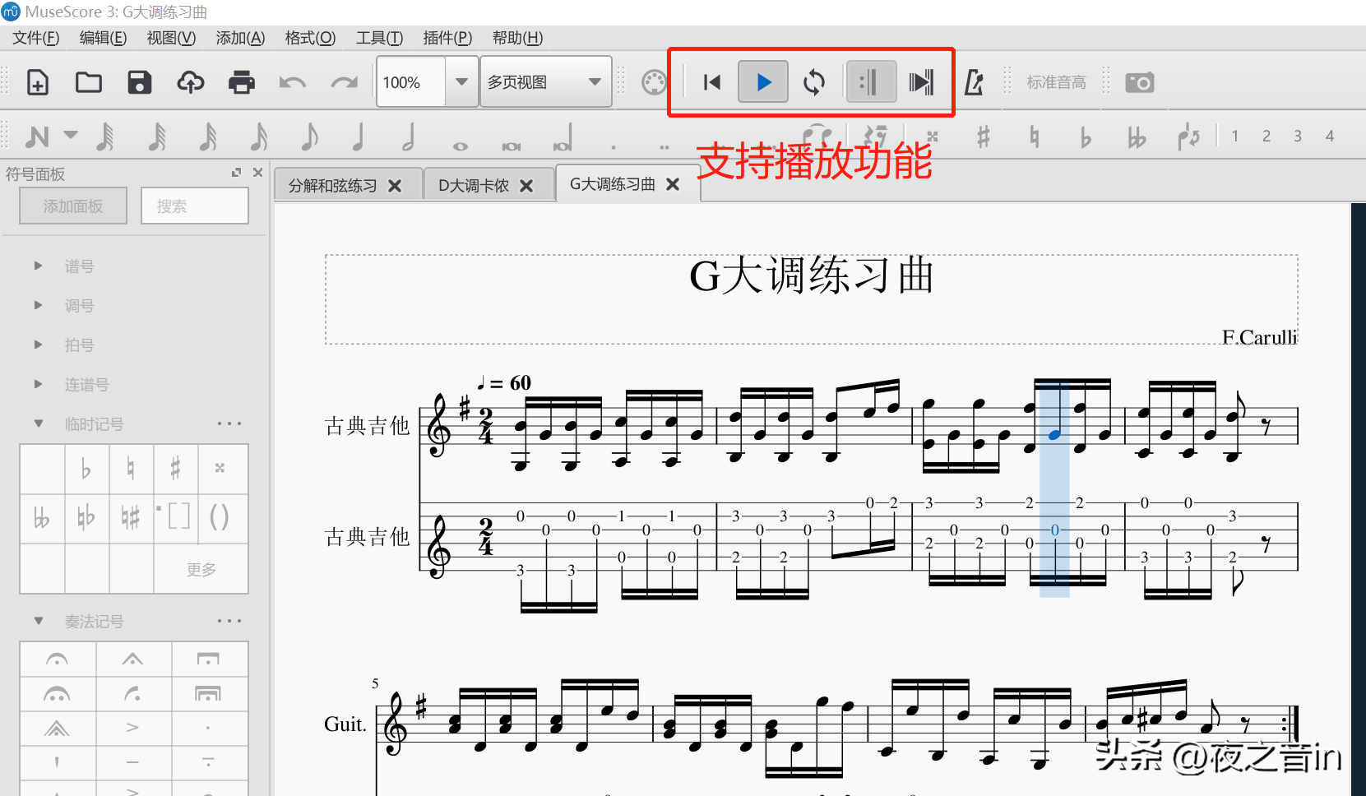
Task: Toggle the metronome
Action: [975, 82]
